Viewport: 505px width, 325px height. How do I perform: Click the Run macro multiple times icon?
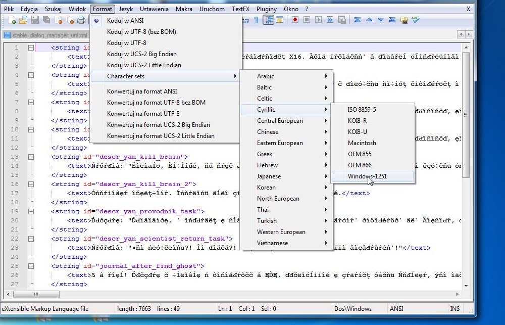pos(330,20)
